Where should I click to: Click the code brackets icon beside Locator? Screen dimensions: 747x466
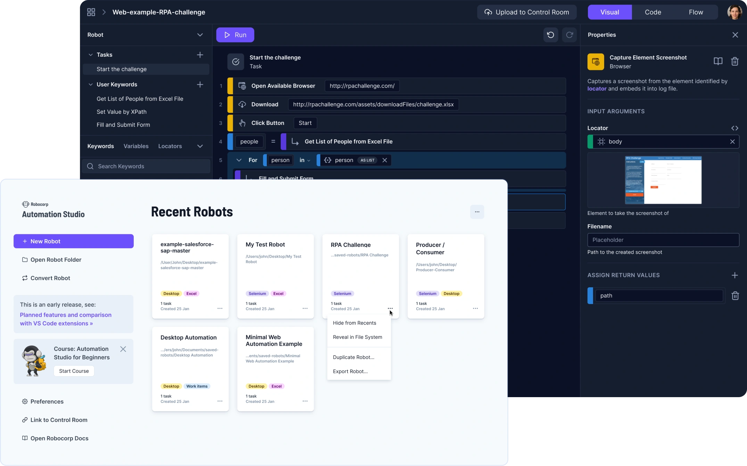(734, 128)
